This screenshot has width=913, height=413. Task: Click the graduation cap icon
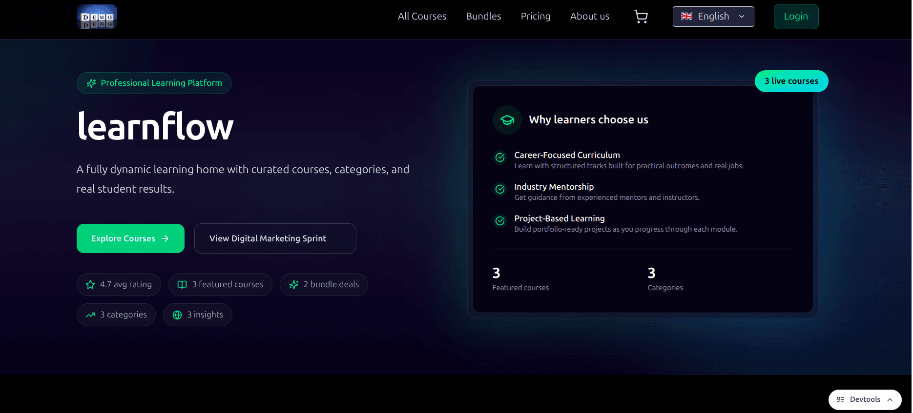(507, 120)
